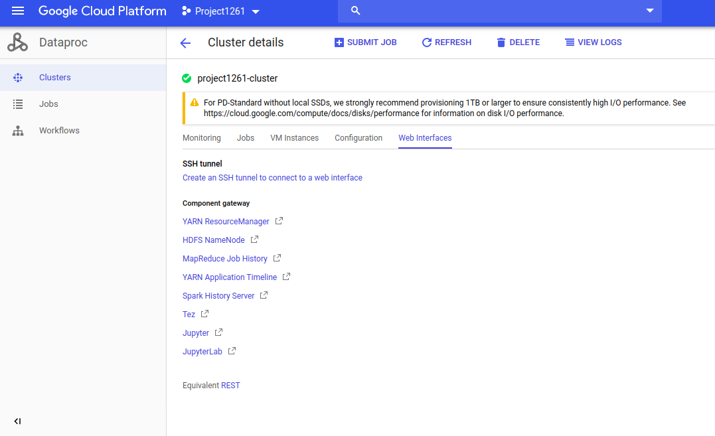This screenshot has height=436, width=715.
Task: Collapse the sidebar with bottom arrow icon
Action: (x=17, y=421)
